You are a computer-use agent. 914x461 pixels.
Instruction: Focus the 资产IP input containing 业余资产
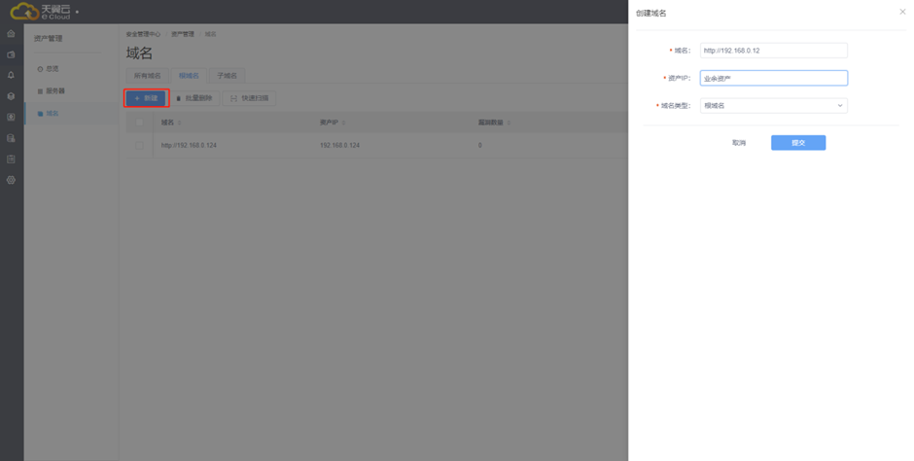click(774, 78)
